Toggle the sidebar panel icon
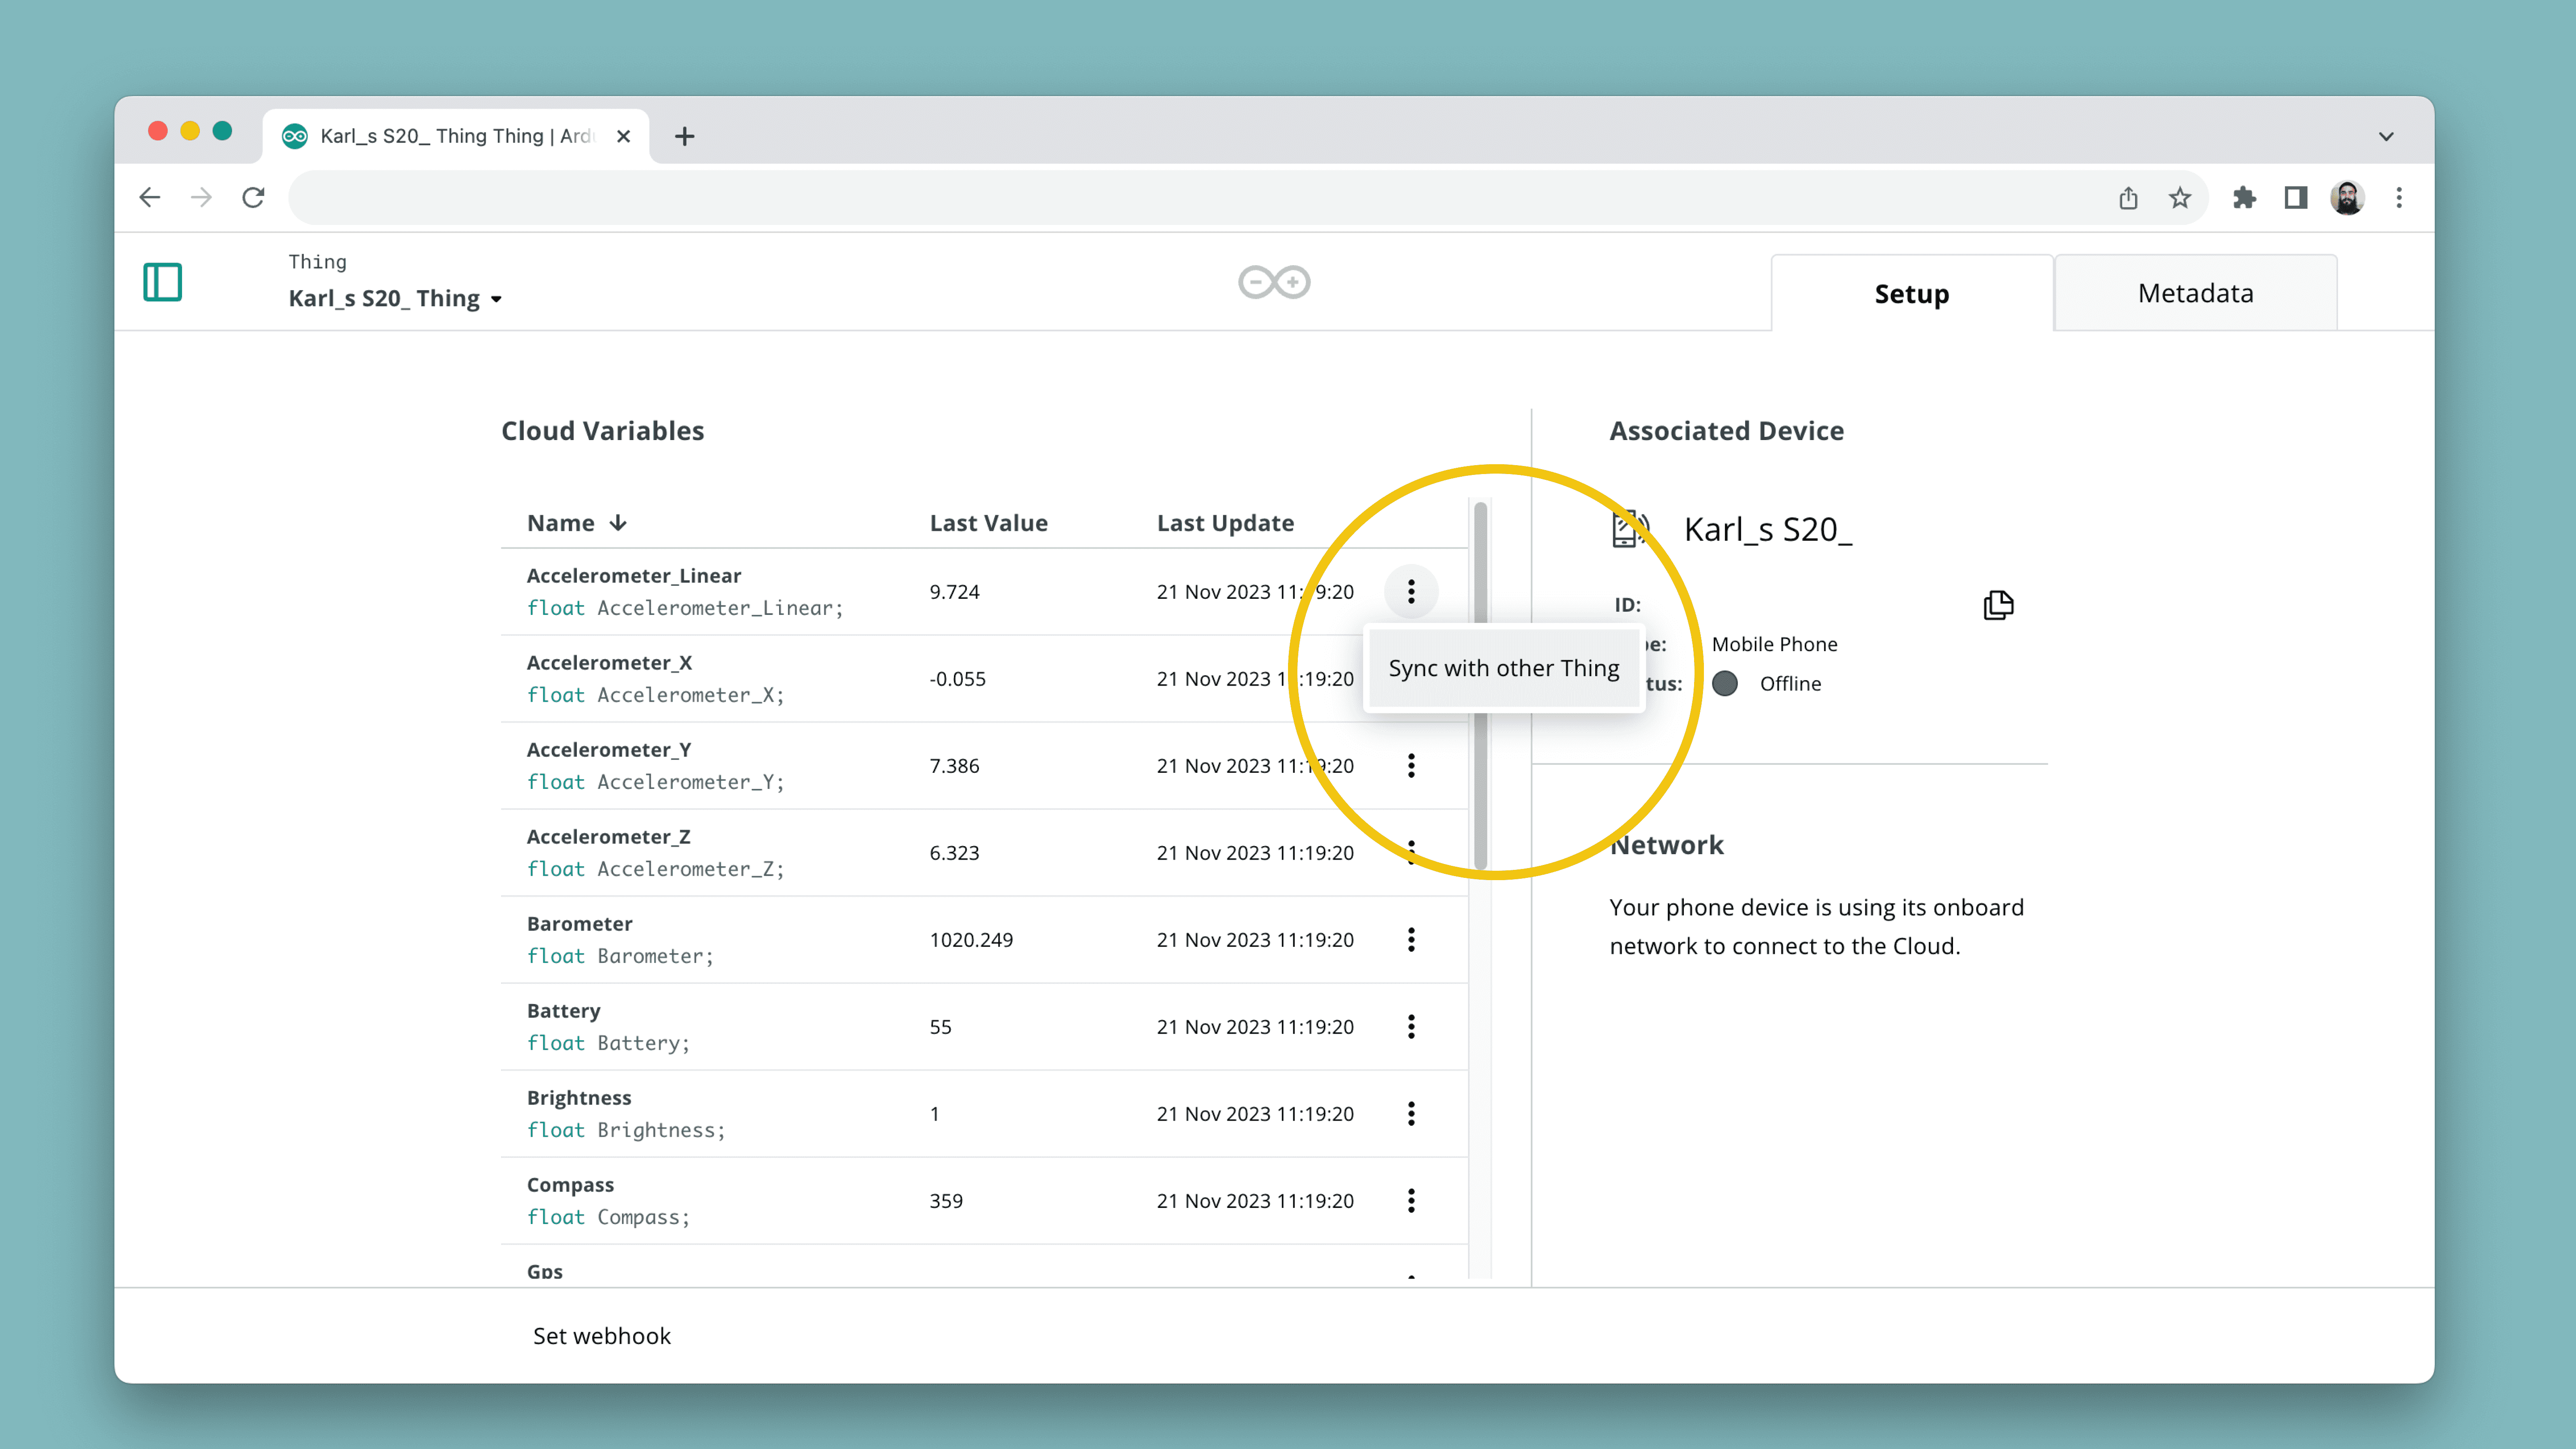 click(x=162, y=282)
